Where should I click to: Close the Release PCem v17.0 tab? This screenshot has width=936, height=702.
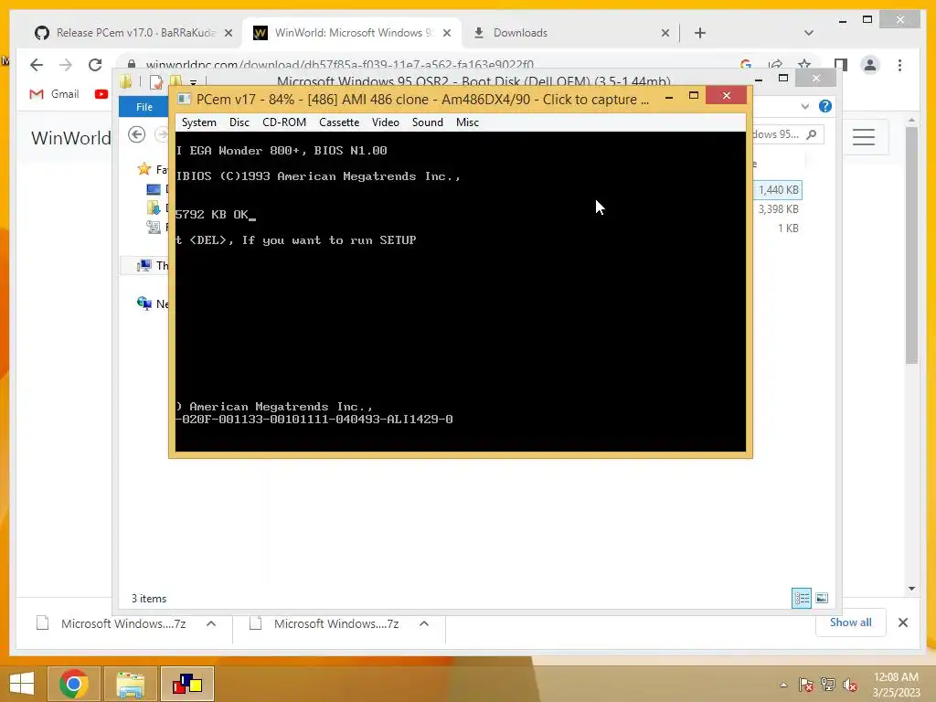228,34
